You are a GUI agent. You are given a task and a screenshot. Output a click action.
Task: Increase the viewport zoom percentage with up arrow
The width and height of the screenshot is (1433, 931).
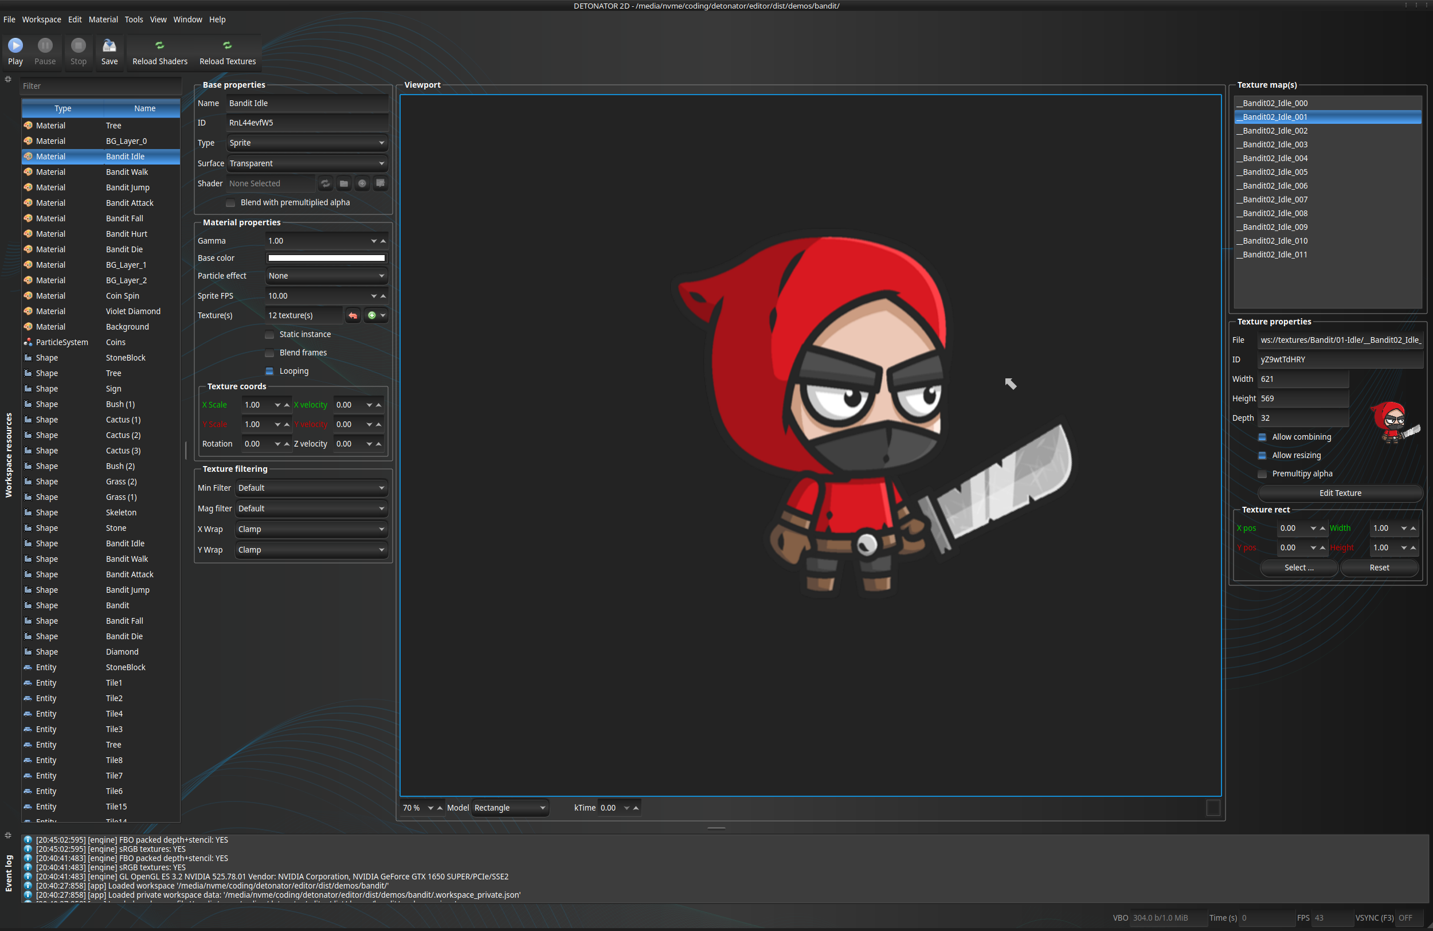click(x=440, y=808)
